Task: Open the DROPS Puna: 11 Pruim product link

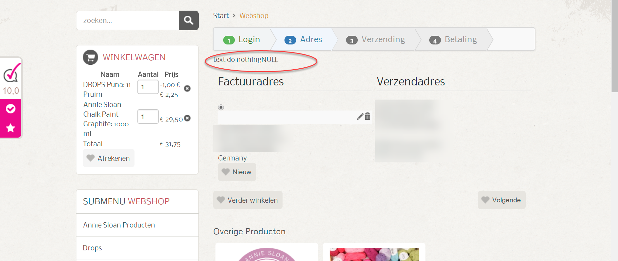Action: coord(107,89)
